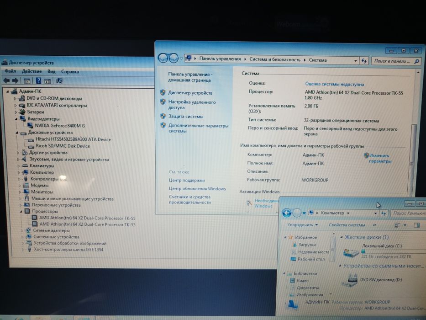Screen dimensions: 426x320
Task: Open the Вид menu
Action: [x=51, y=72]
